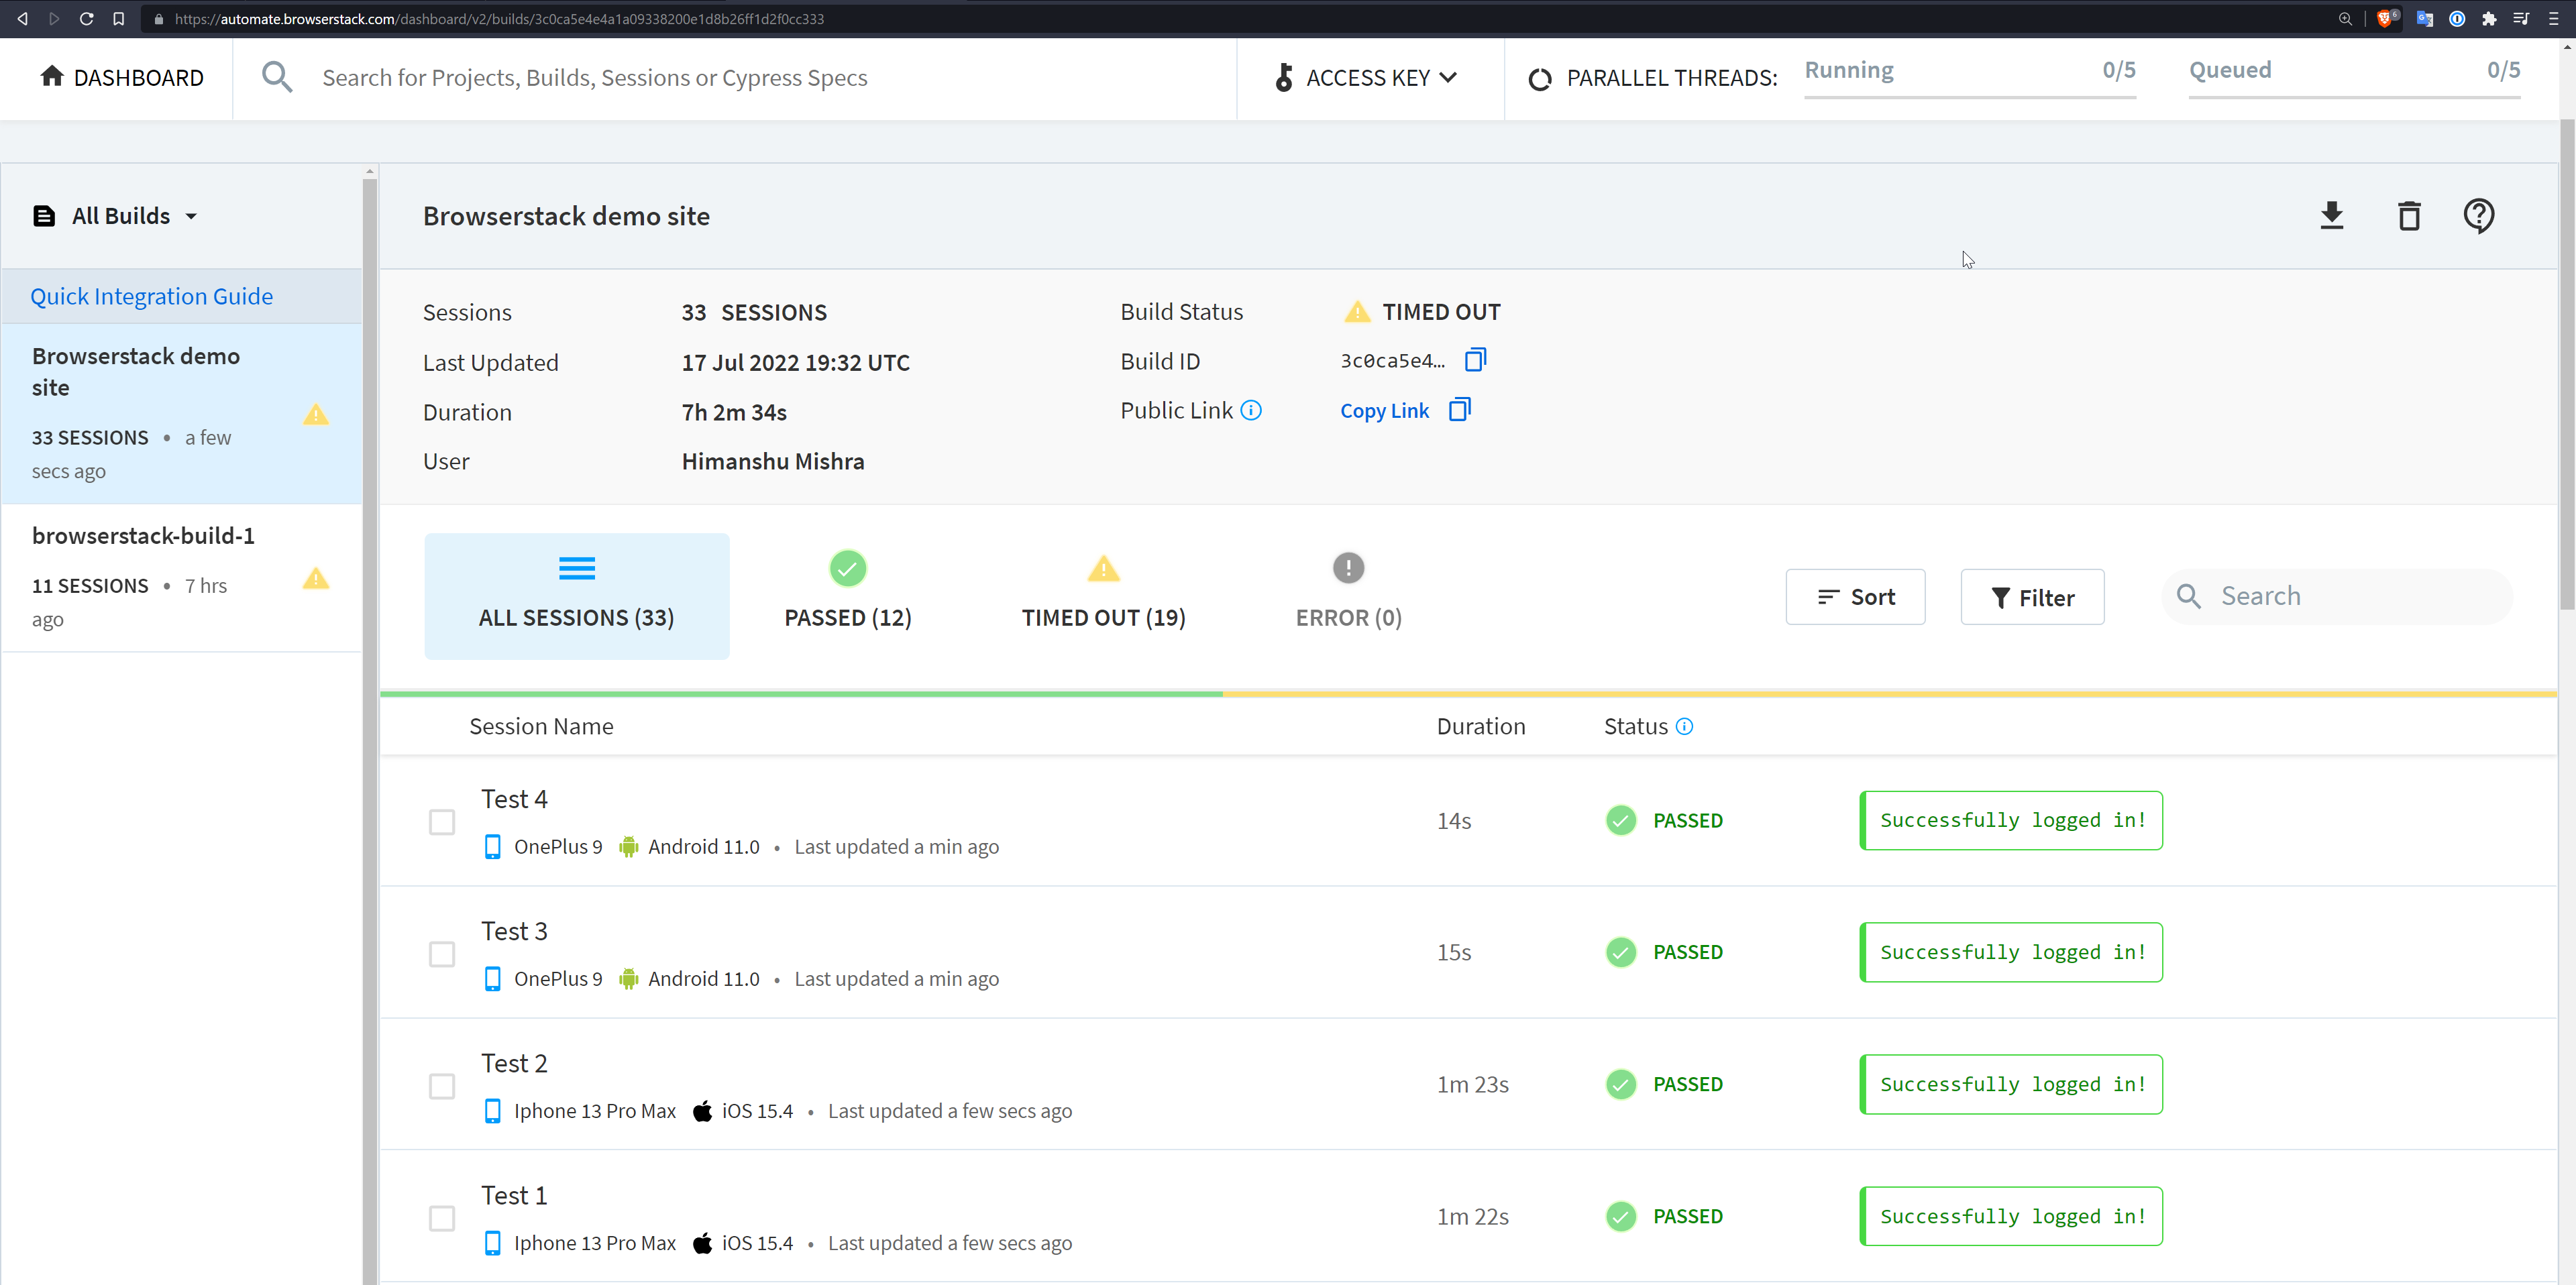Click the download build icon

2331,216
